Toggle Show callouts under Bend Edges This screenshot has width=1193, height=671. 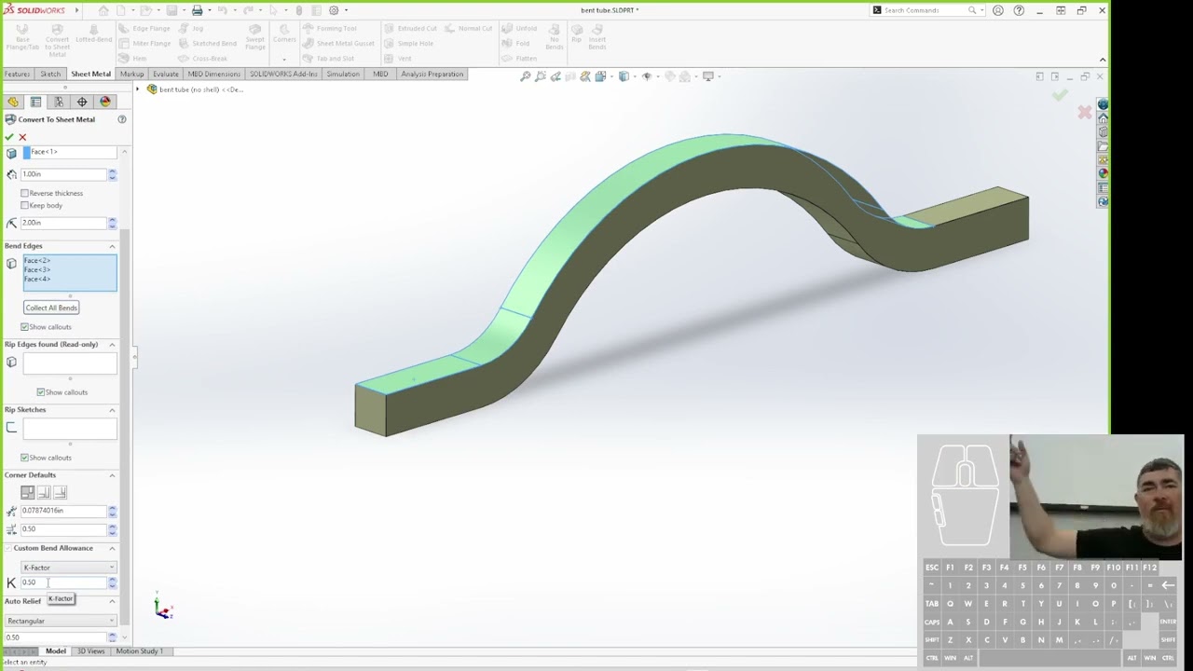pyautogui.click(x=25, y=327)
